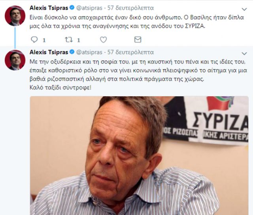The width and height of the screenshot is (253, 215).
Task: Click the retweet count number 1
Action: (x=79, y=40)
